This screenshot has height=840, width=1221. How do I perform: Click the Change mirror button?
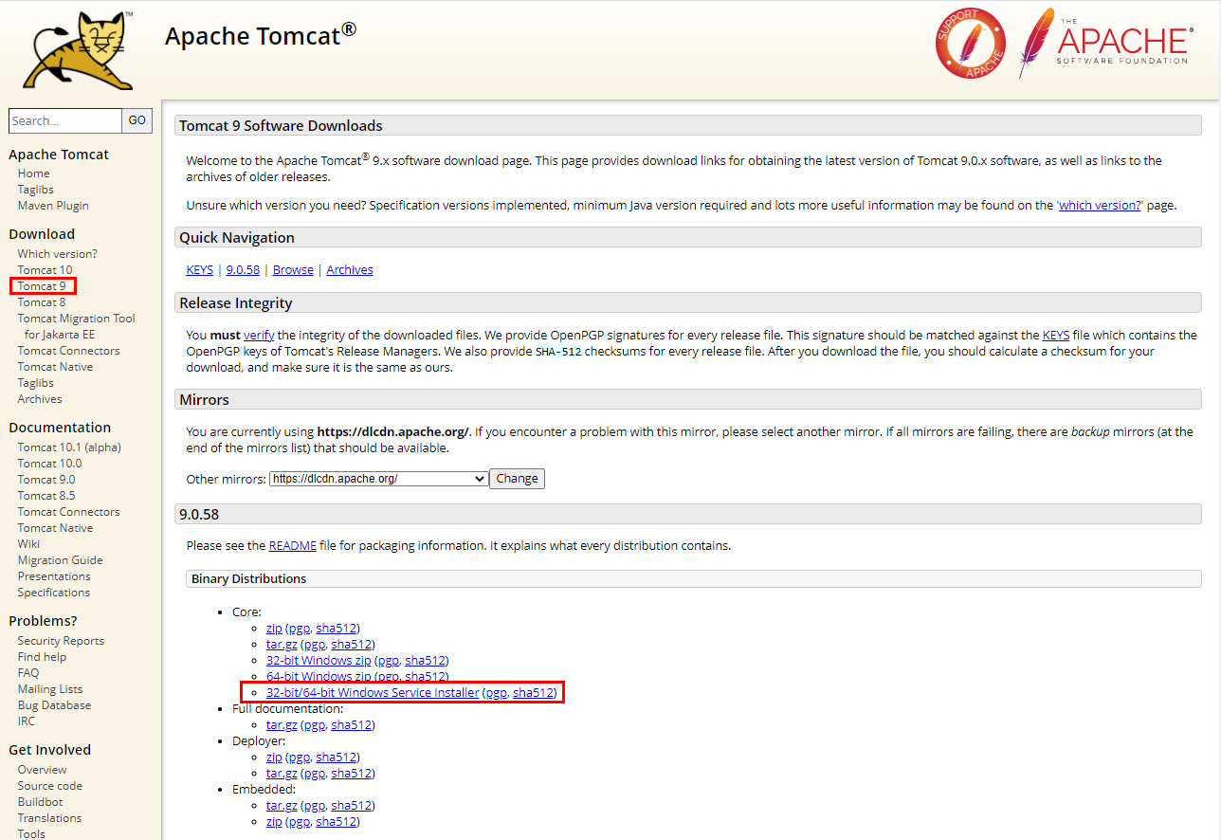(517, 479)
